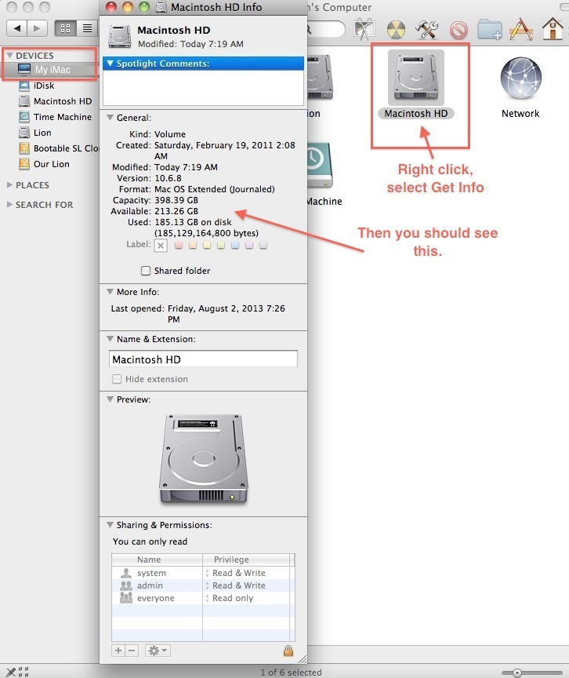
Task: Click the red prohibited sign toolbar icon
Action: click(x=458, y=31)
